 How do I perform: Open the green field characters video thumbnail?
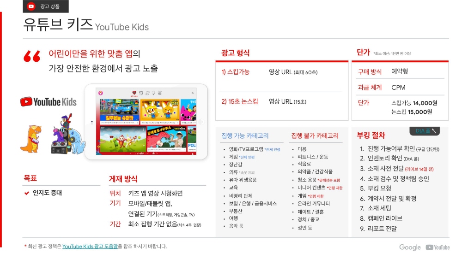coord(123,139)
